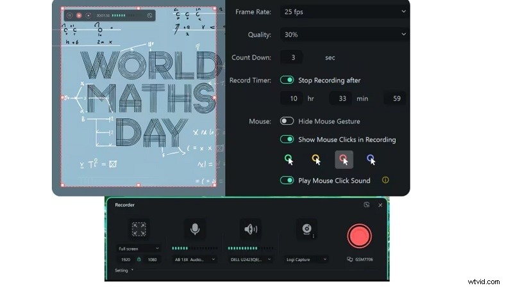Stop recording with red toolbar button

click(x=79, y=15)
